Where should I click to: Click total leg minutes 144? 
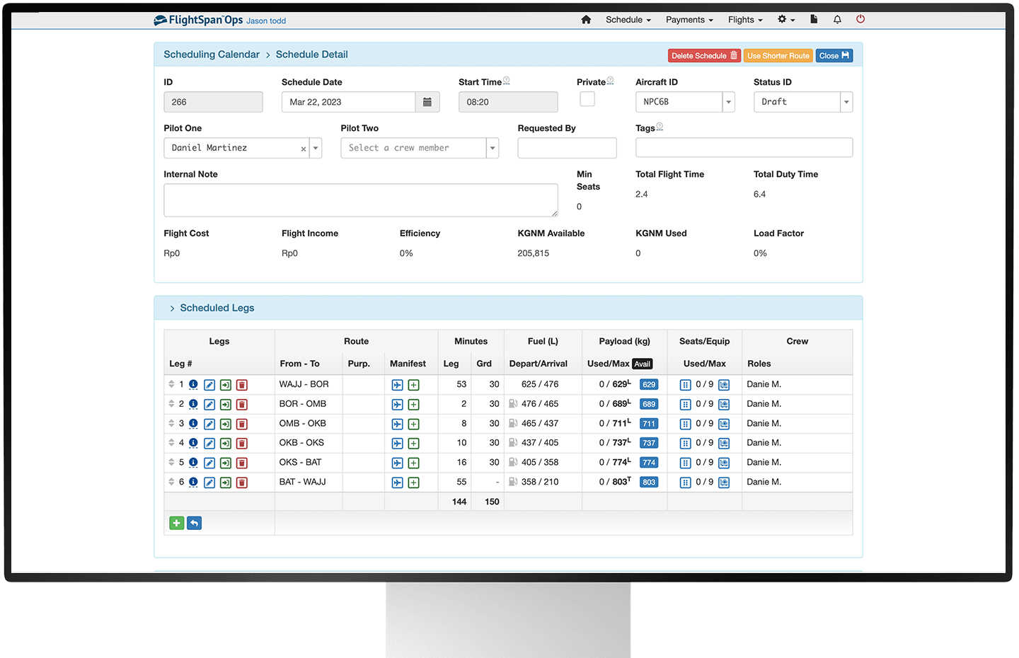pyautogui.click(x=459, y=502)
